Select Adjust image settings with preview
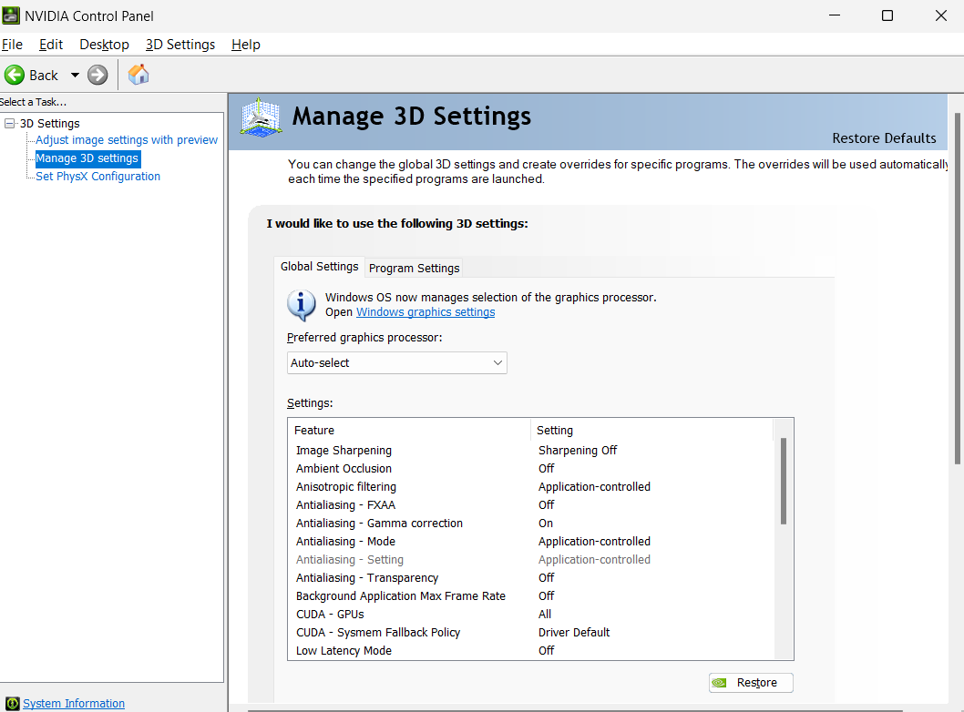Screen dimensions: 964x712 126,139
